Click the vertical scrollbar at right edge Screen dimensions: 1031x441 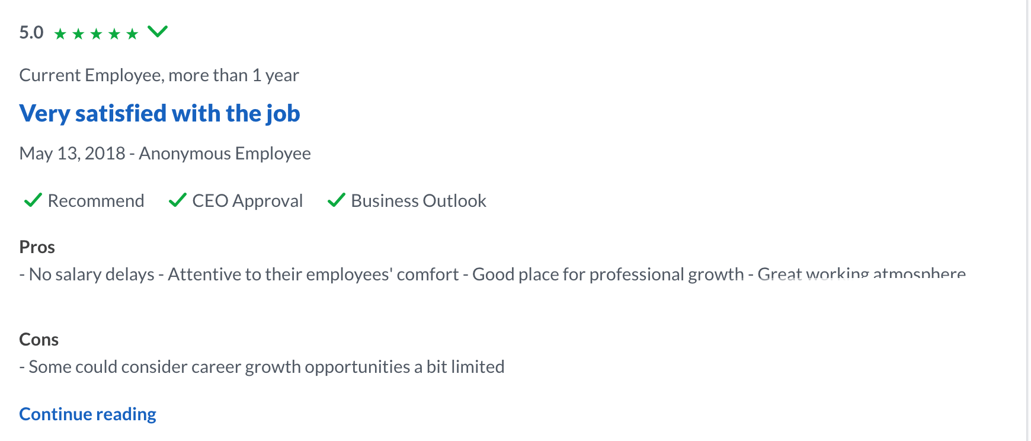1027,220
